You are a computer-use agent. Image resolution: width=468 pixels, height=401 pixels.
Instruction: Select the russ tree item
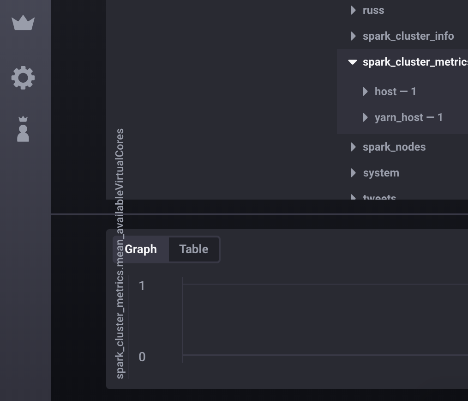(373, 10)
